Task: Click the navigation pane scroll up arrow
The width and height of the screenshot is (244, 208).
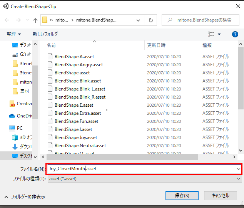Action: 35,44
